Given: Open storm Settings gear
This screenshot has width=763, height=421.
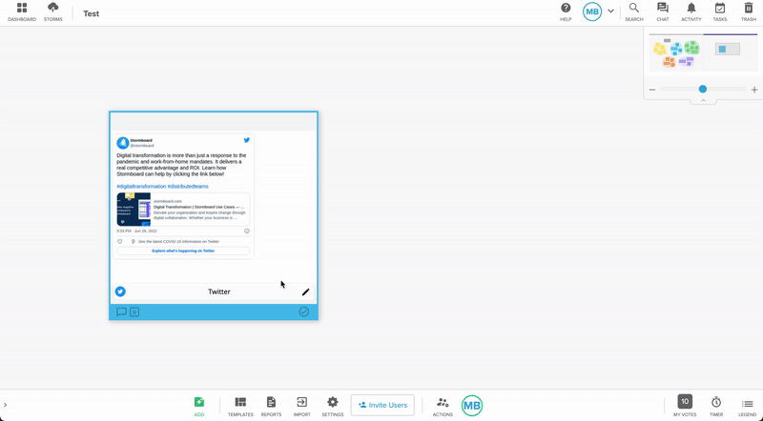Looking at the screenshot, I should coord(332,407).
